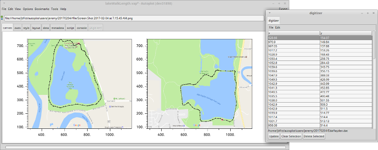Open the Autoplot window menu triangle in title bar
The image size is (378, 150).
click(4, 3)
